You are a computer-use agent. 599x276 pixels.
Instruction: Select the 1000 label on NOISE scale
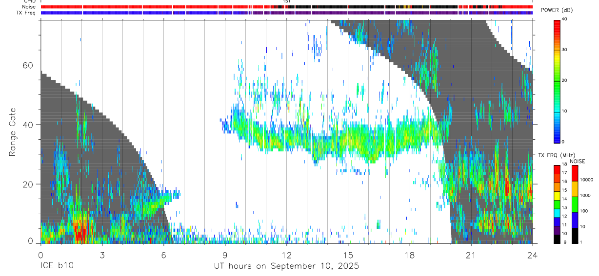click(x=585, y=195)
